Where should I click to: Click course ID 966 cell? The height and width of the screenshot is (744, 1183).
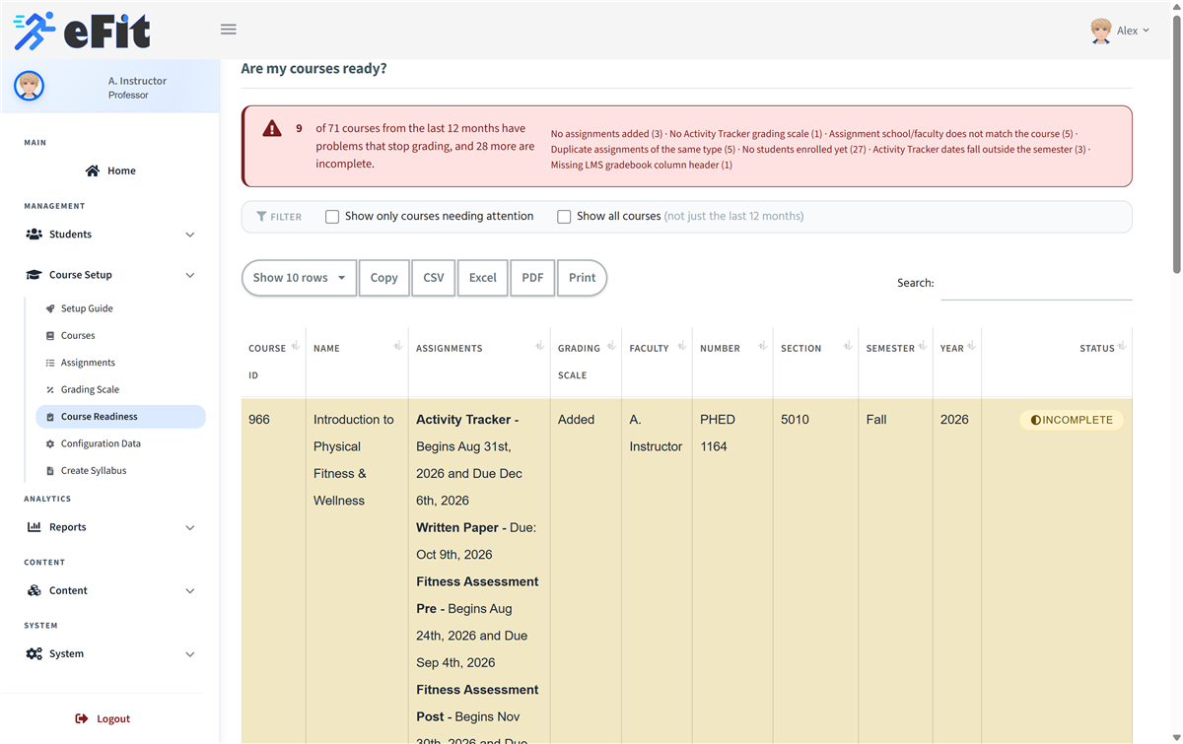click(x=259, y=420)
